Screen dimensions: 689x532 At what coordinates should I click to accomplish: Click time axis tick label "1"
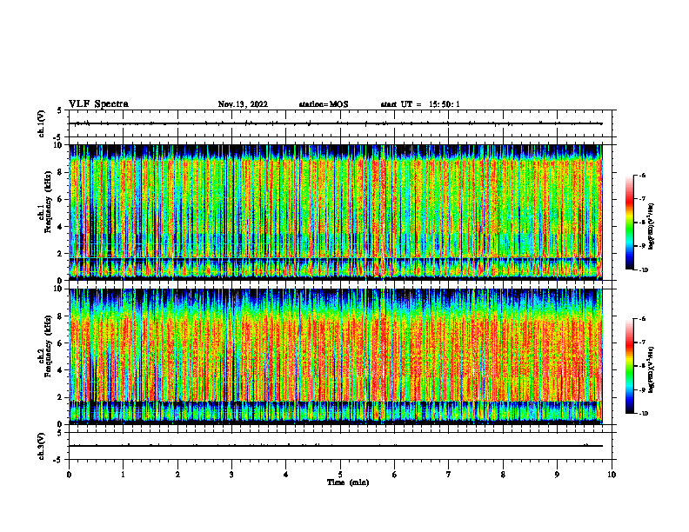[x=123, y=475]
